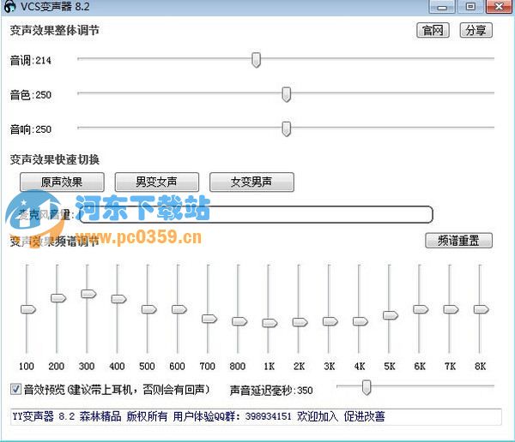Click the 4K equalizer slider thumb

coord(360,321)
